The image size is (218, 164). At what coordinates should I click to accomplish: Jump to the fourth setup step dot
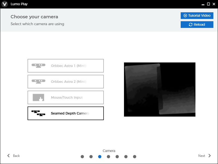(108, 157)
